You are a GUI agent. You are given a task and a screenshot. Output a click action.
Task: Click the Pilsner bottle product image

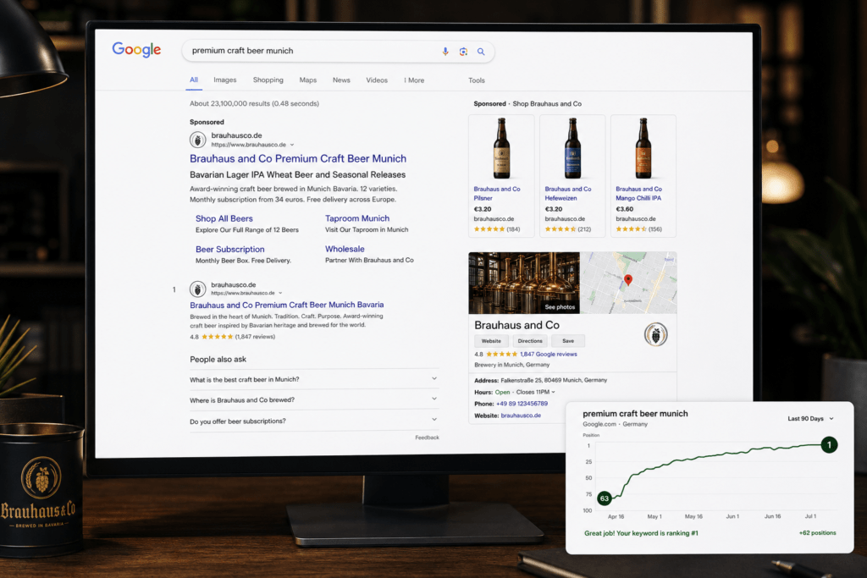[x=501, y=148]
